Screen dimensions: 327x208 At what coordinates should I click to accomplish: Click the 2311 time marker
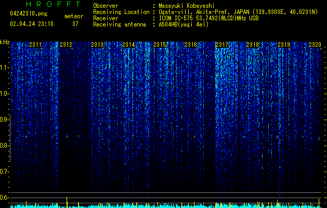pyautogui.click(x=35, y=45)
